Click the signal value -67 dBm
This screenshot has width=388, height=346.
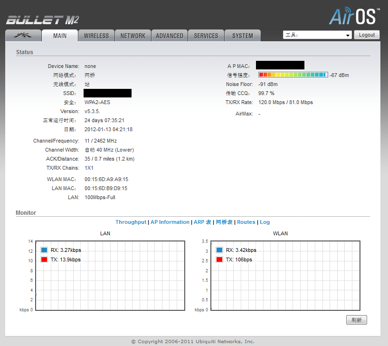pos(339,75)
